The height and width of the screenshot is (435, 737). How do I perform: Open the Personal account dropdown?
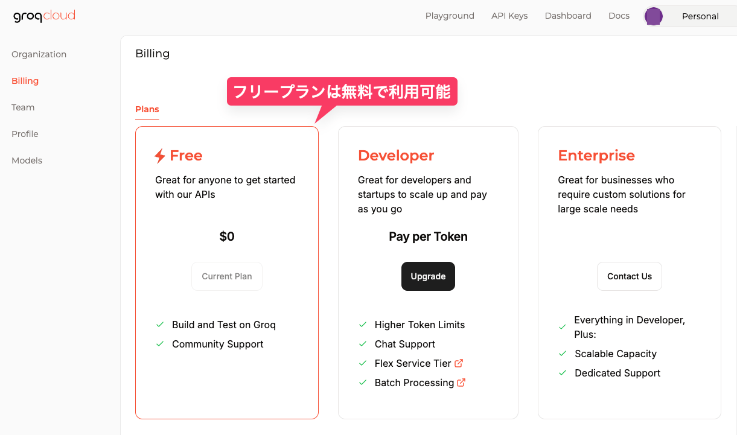pos(700,16)
